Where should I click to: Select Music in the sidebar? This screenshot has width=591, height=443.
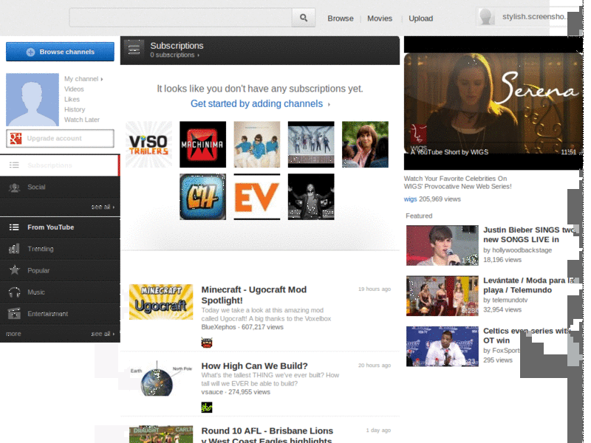(60, 292)
